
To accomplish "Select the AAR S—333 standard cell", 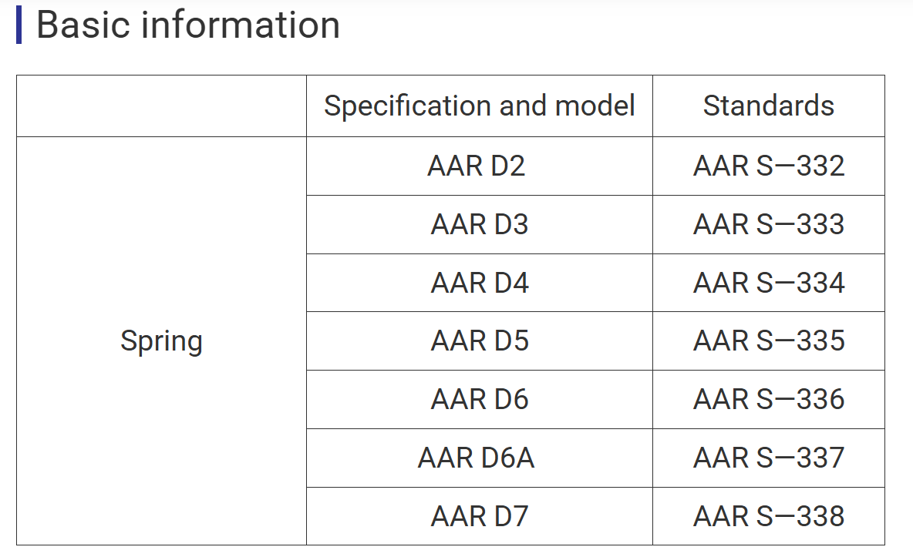I will point(769,225).
